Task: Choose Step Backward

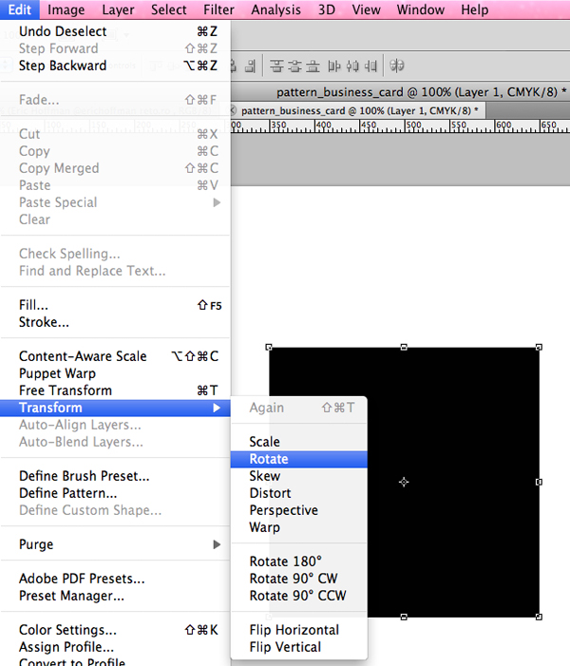Action: (115, 66)
